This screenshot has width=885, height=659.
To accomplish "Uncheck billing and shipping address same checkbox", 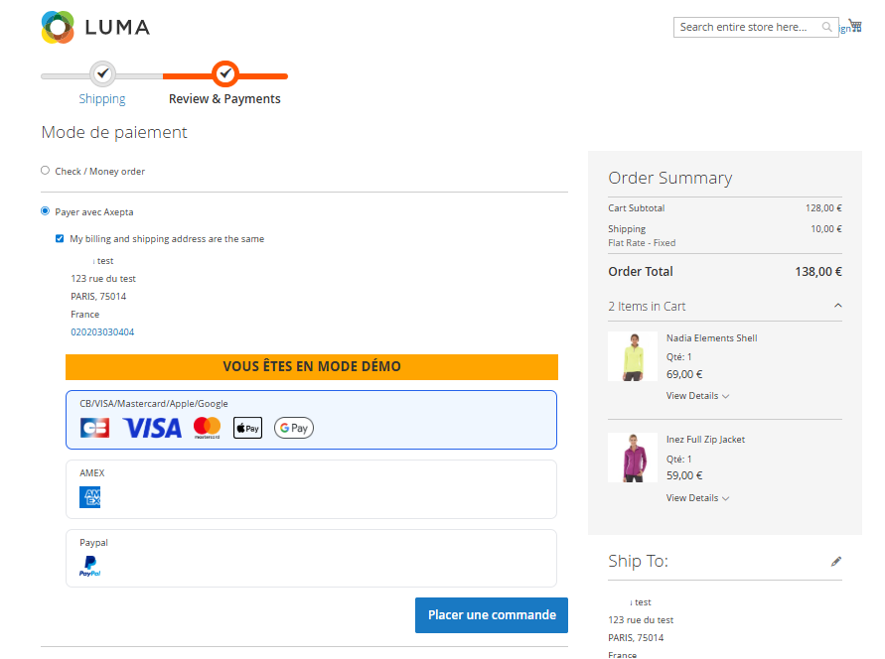I will (60, 239).
